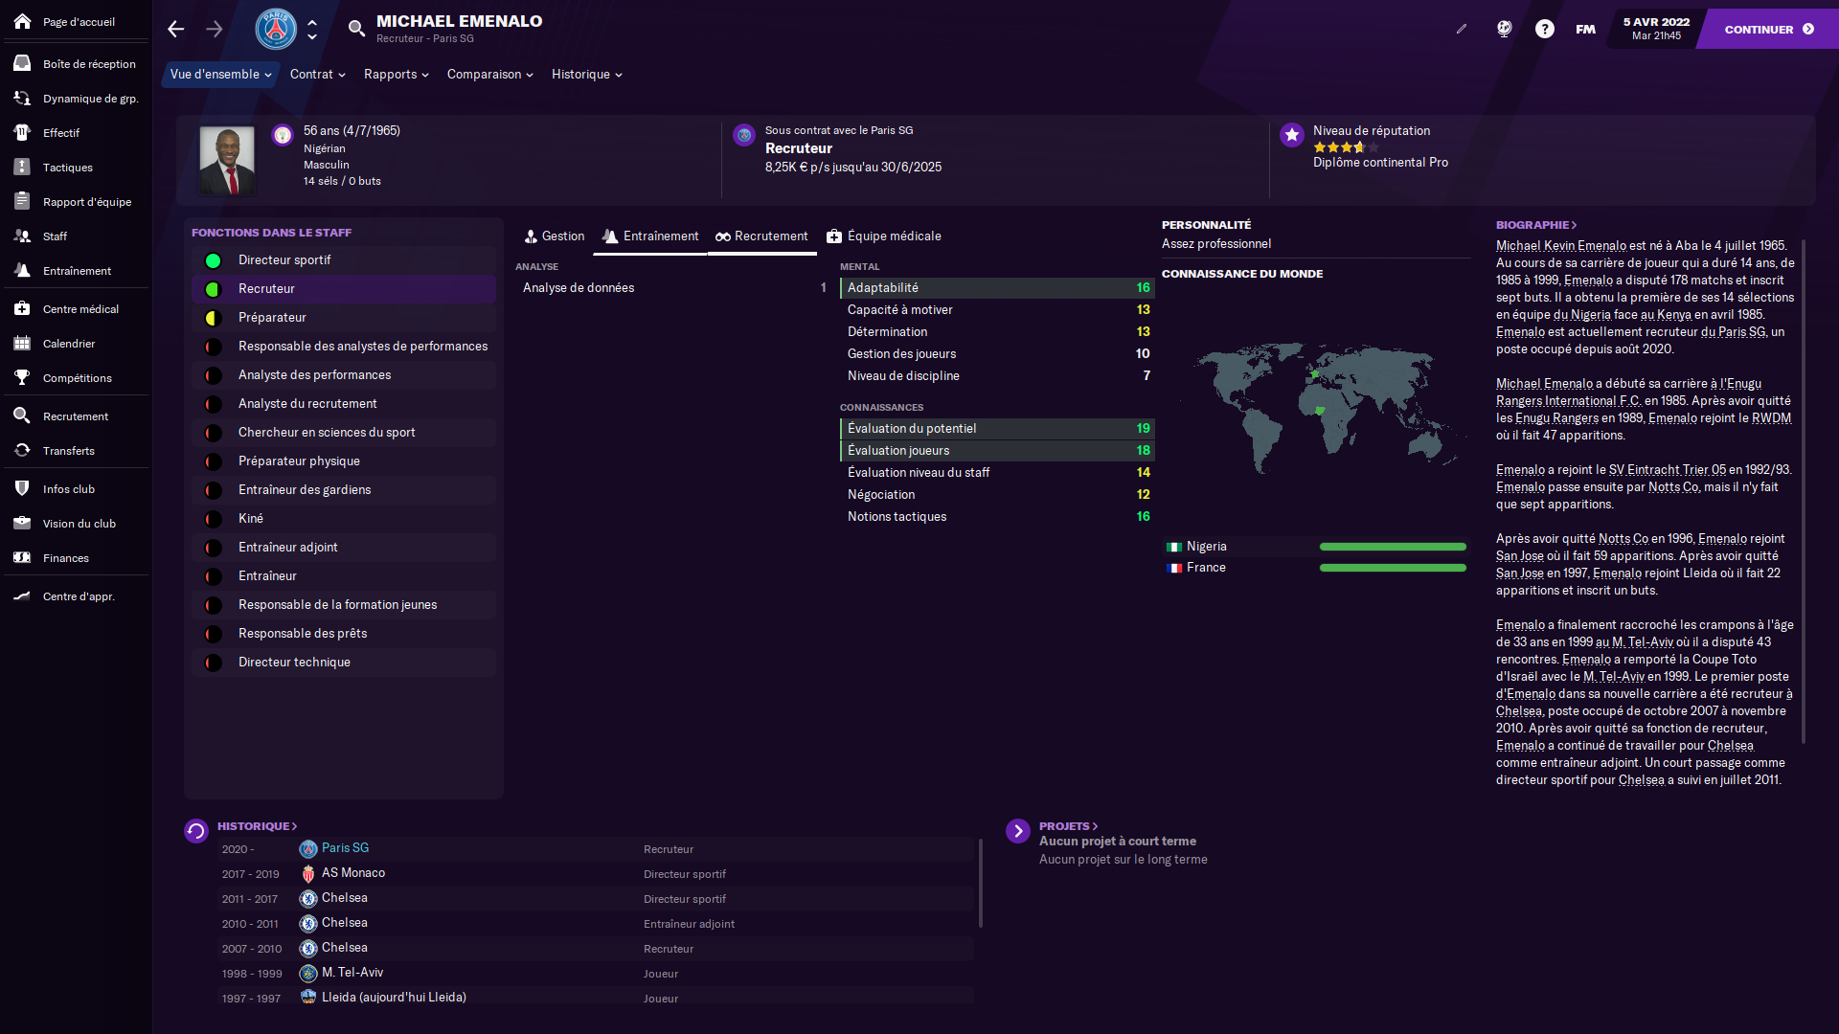The width and height of the screenshot is (1839, 1034).
Task: Open Centre médical icon
Action: (x=22, y=308)
